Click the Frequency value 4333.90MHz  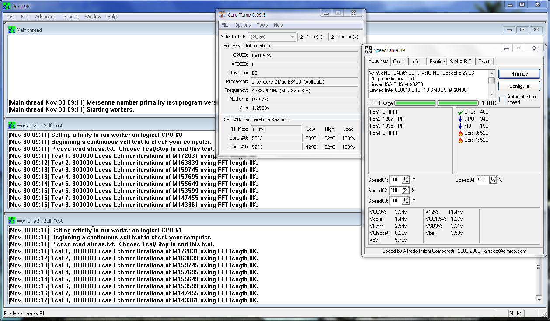coord(304,91)
